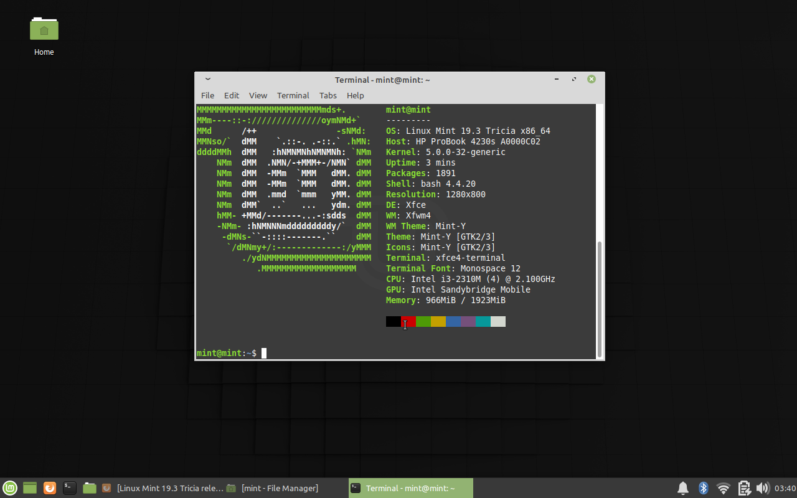
Task: Open the Help menu in Terminal
Action: 356,95
